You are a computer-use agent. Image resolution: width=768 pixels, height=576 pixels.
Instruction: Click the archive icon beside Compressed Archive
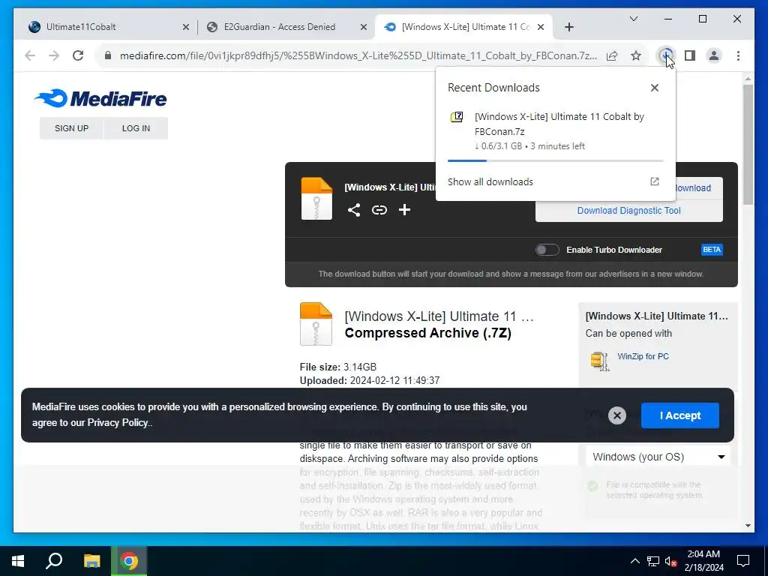point(316,324)
